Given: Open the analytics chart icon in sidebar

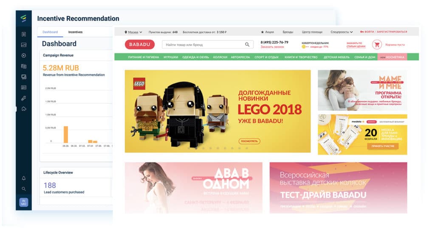Looking at the screenshot, I should coord(24,45).
